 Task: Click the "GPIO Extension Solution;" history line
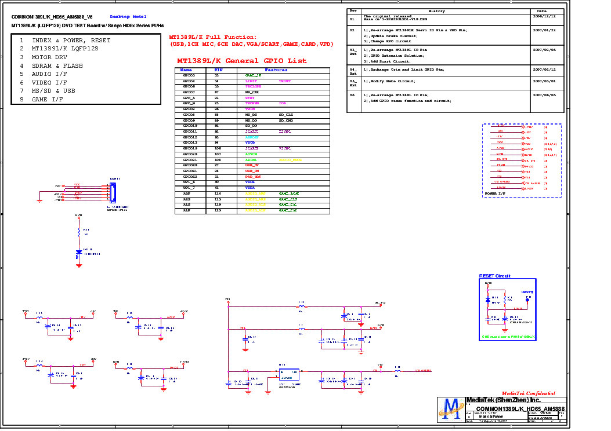[393, 56]
